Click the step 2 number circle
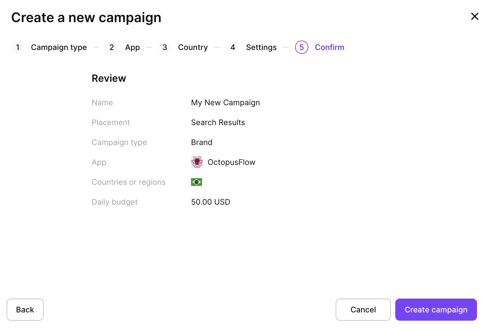Image resolution: width=493 pixels, height=332 pixels. click(x=112, y=47)
